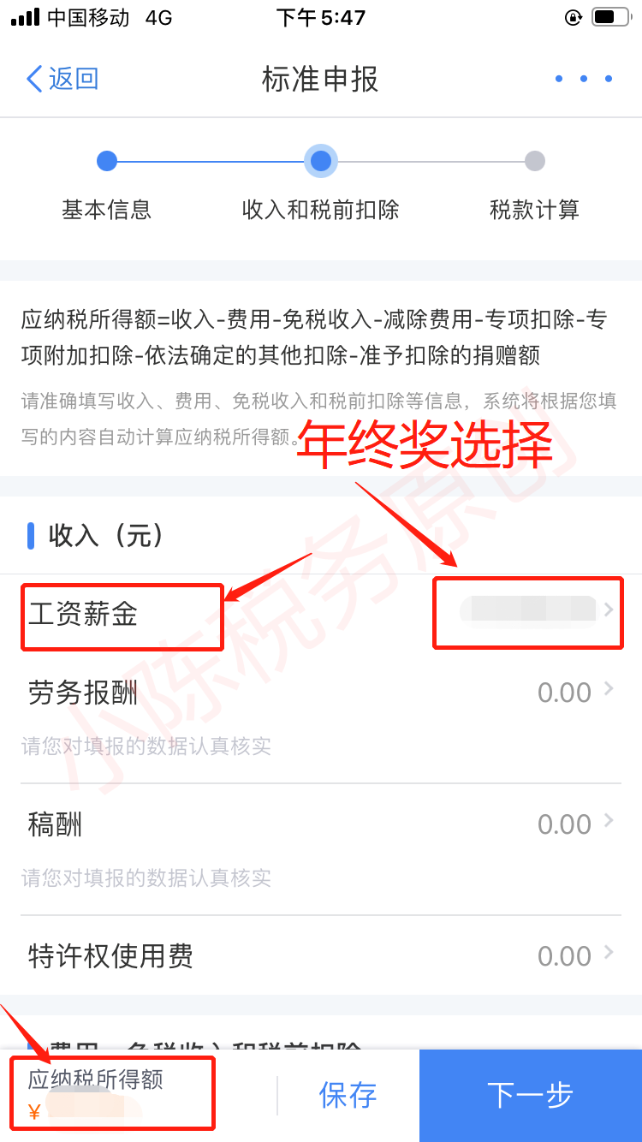Tap the back arrow chevron icon

pos(34,80)
